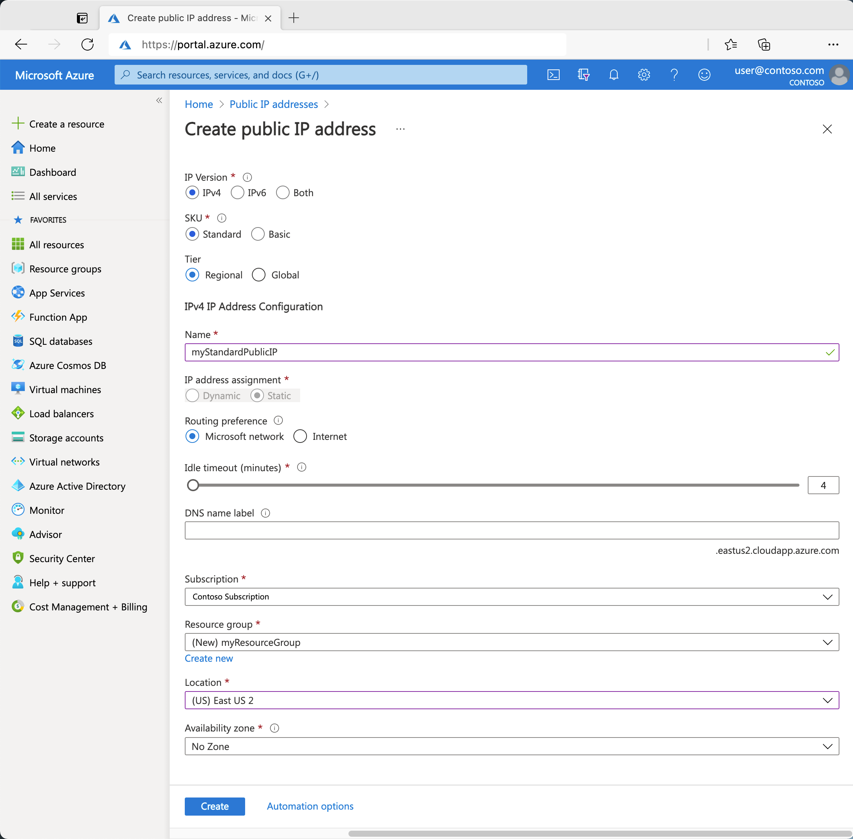This screenshot has width=853, height=839.
Task: Select the Basic SKU option
Action: pyautogui.click(x=258, y=234)
